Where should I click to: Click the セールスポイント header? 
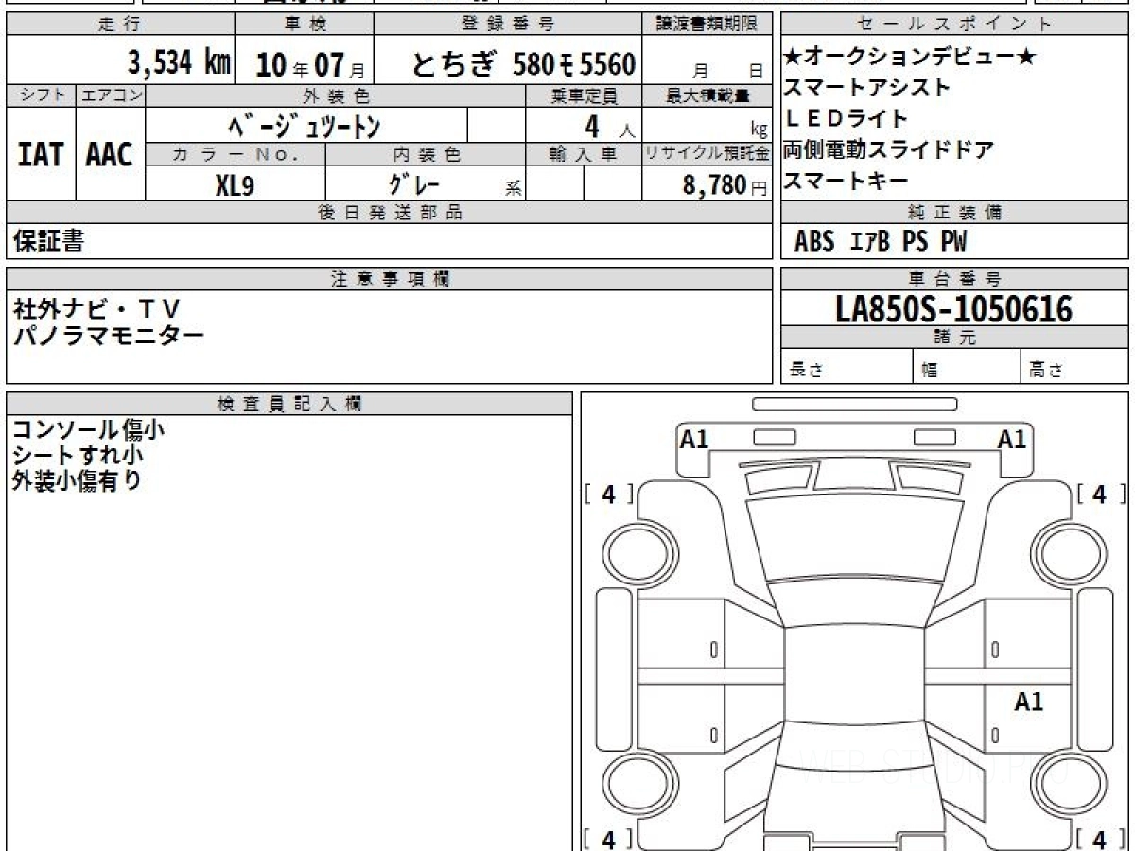[x=954, y=25]
